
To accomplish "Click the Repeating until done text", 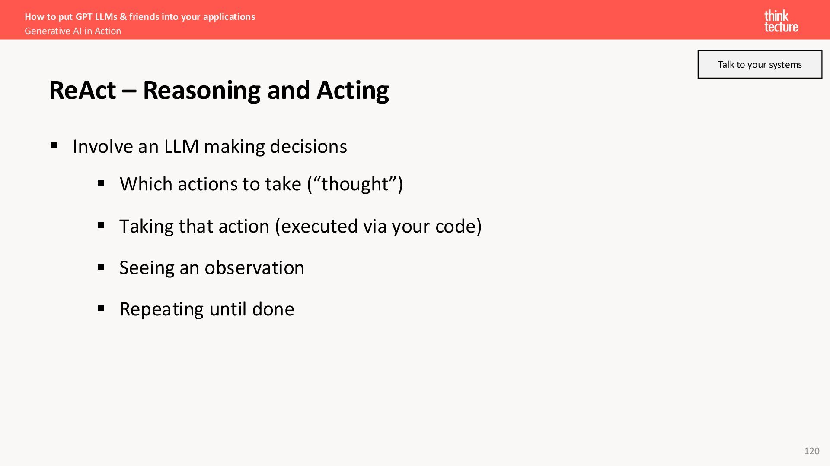I will point(207,309).
